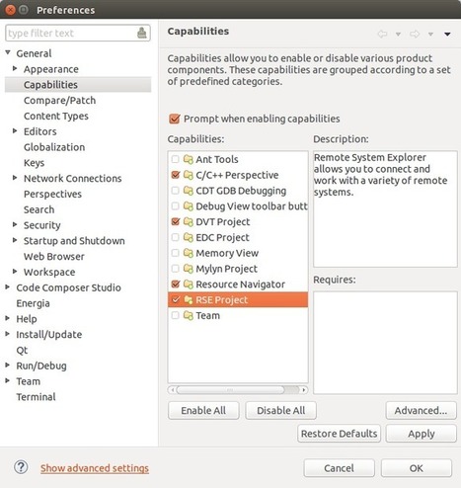Click the Ant Tools folder icon
461x488 pixels.
coord(188,159)
